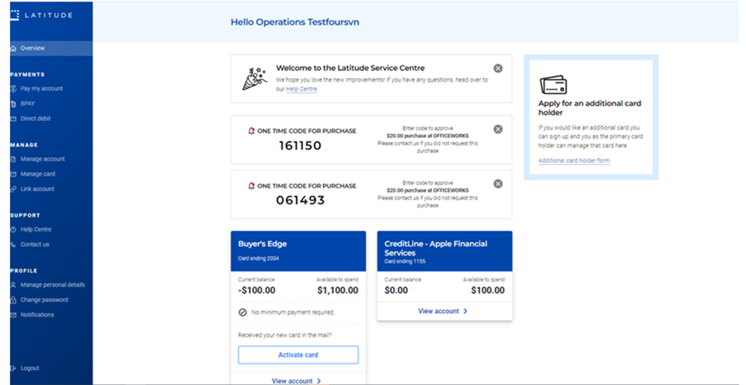Dismiss the Welcome to Latitude Service Centre banner
Viewport: 746px width, 385px height.
(498, 68)
